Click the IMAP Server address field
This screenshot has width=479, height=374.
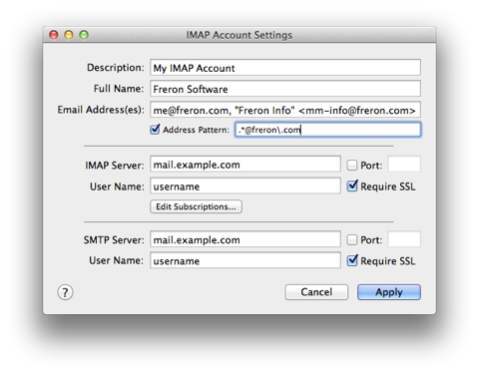245,165
